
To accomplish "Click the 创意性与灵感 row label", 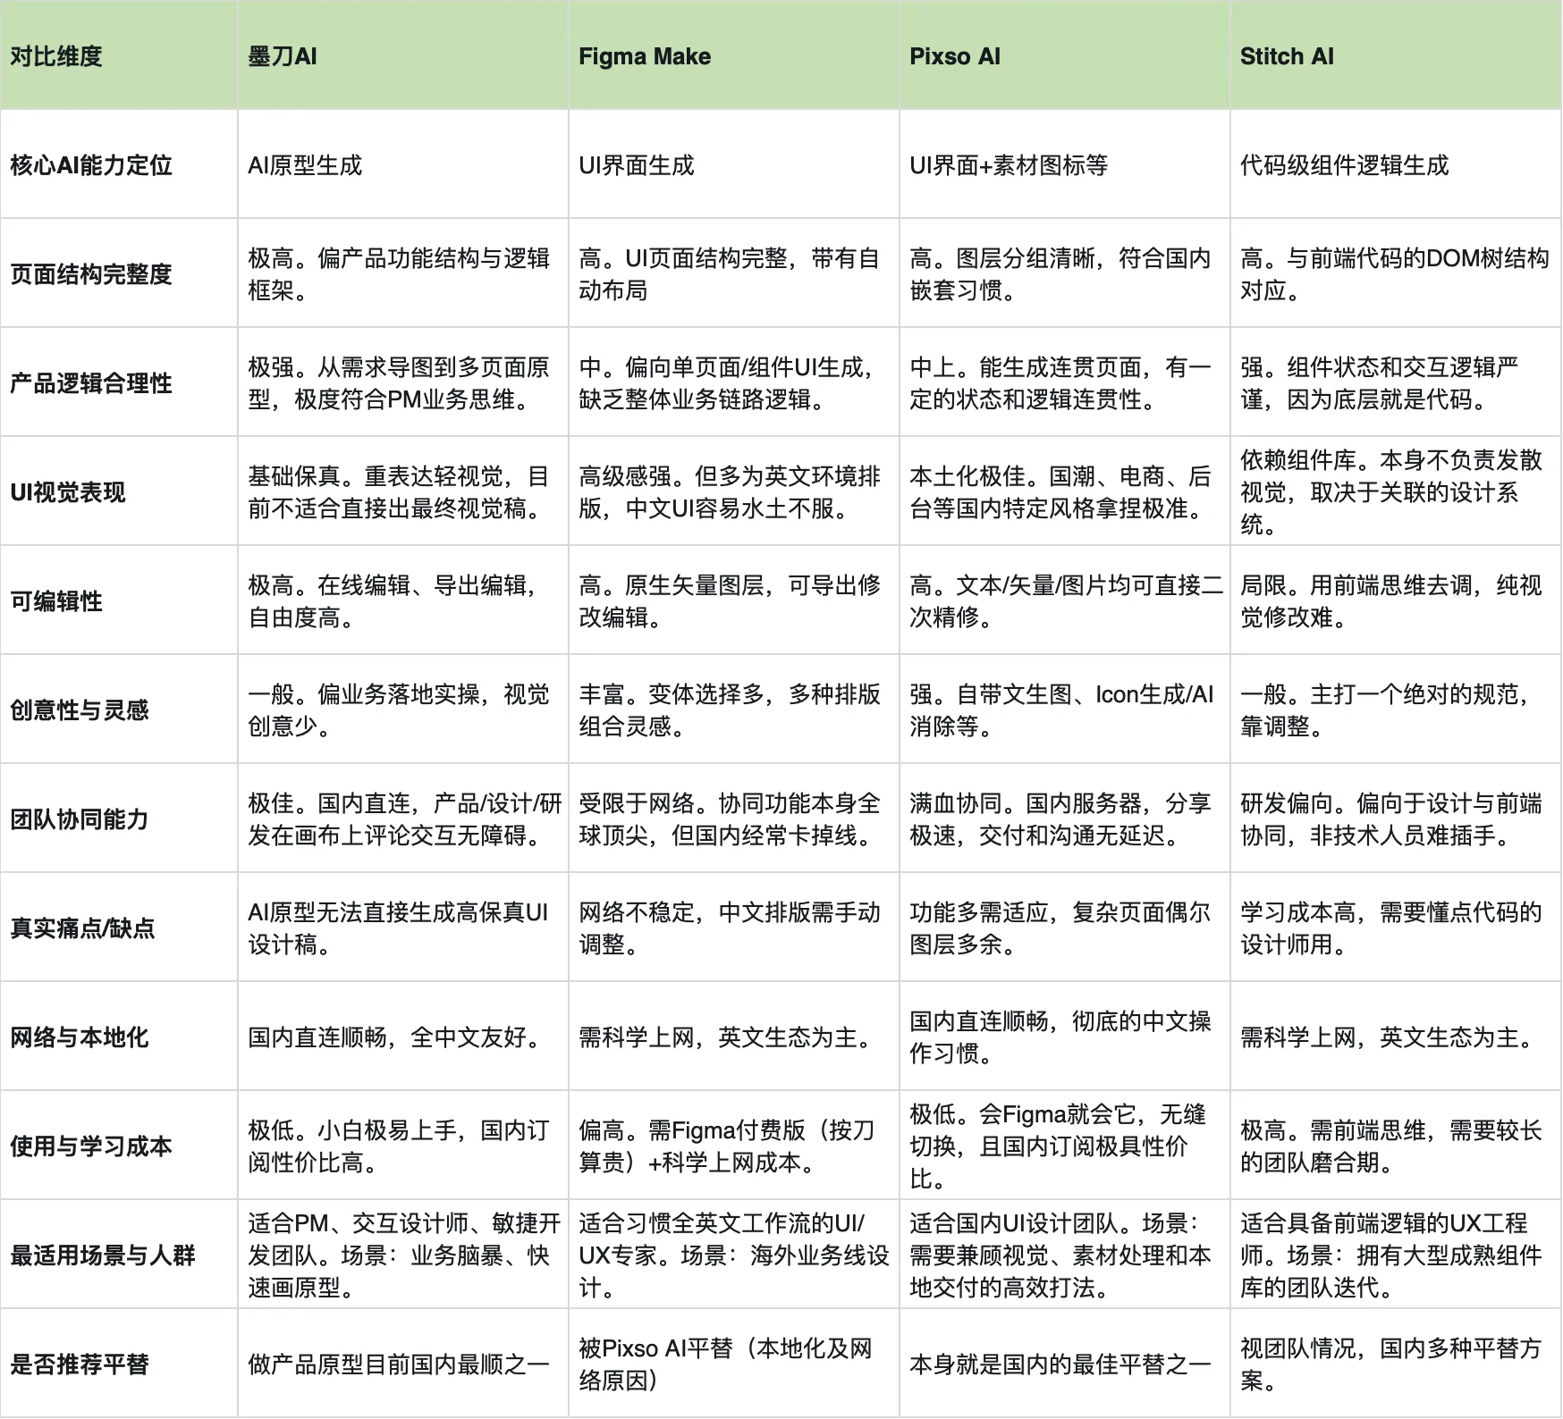I will coord(119,709).
